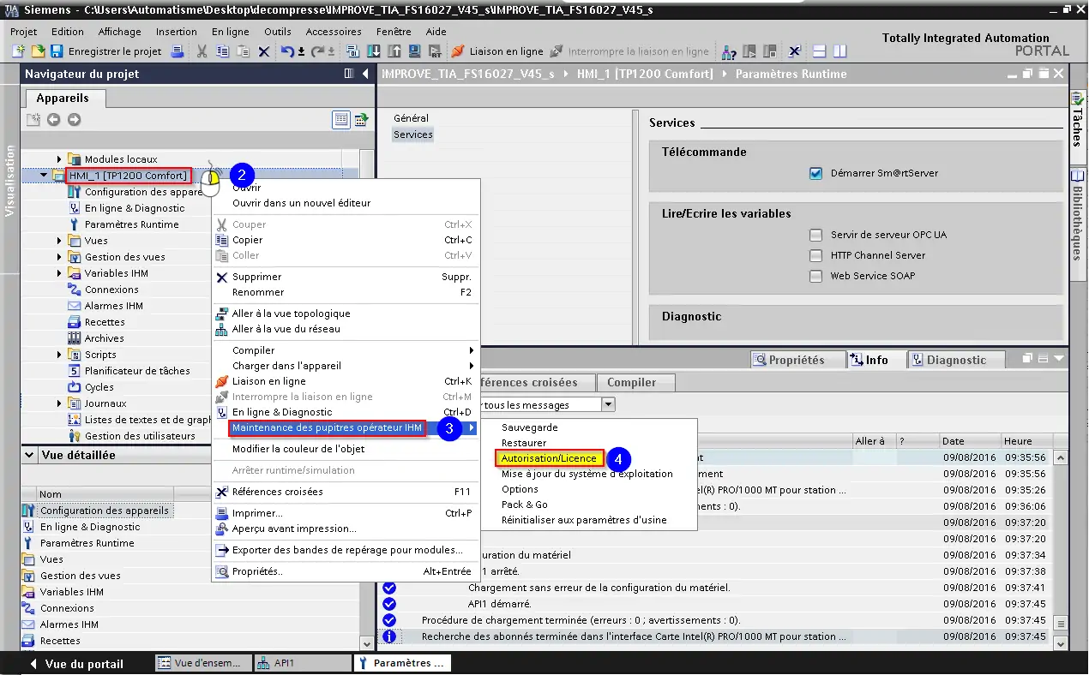Open Paramètres Runtime in the project tree
The image size is (1089, 675).
coord(132,224)
